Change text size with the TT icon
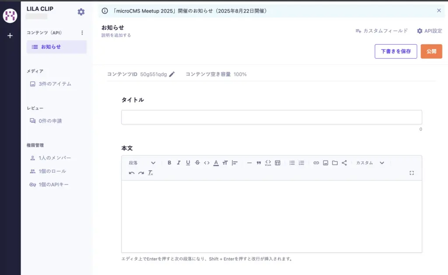 225,162
